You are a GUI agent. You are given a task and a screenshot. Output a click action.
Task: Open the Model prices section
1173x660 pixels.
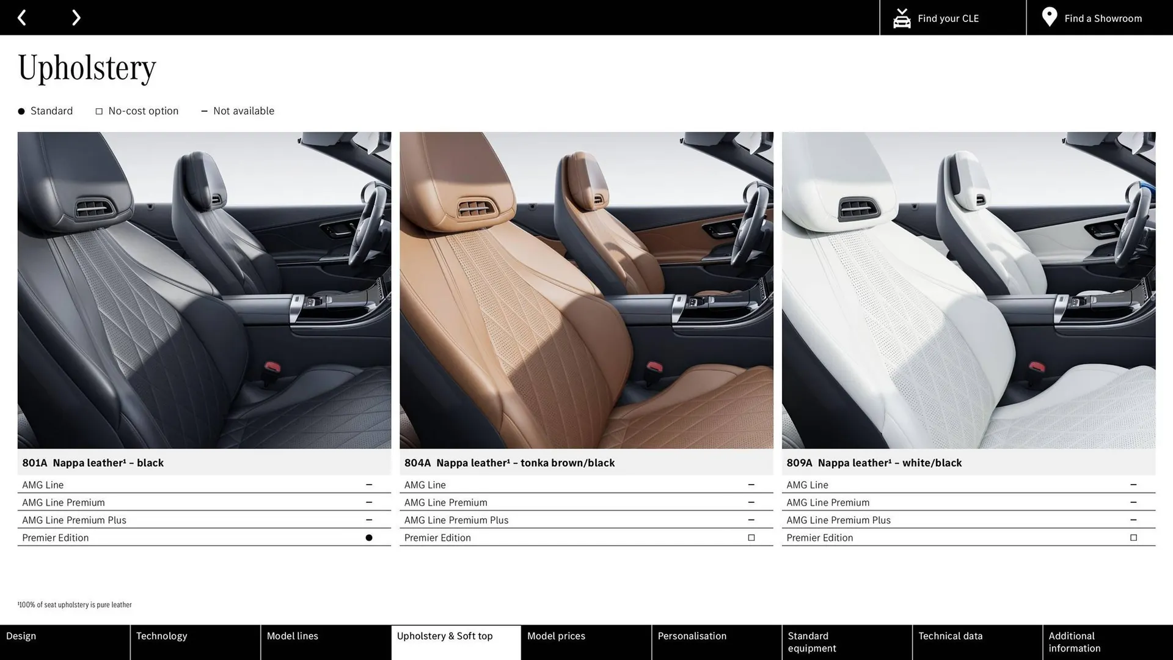click(x=556, y=636)
